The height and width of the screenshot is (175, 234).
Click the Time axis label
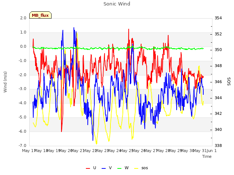coord(207,156)
